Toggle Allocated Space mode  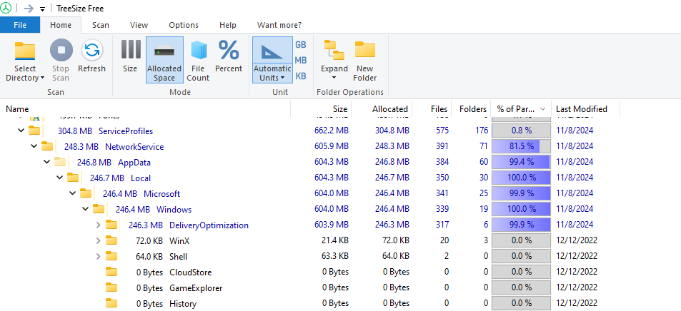pos(164,60)
